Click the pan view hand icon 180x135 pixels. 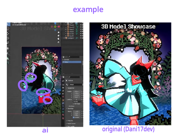pos(58,36)
